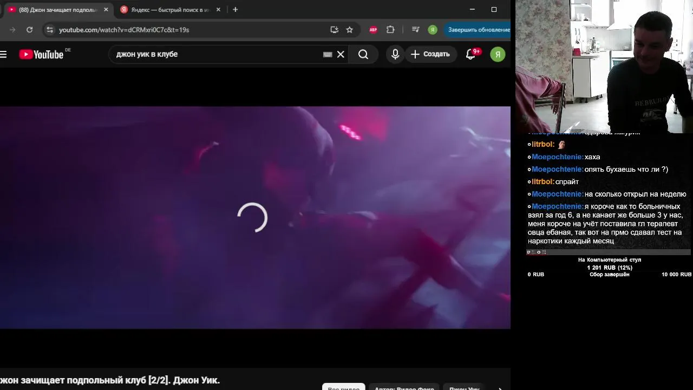693x390 pixels.
Task: Click the browser address bar URL
Action: point(124,30)
